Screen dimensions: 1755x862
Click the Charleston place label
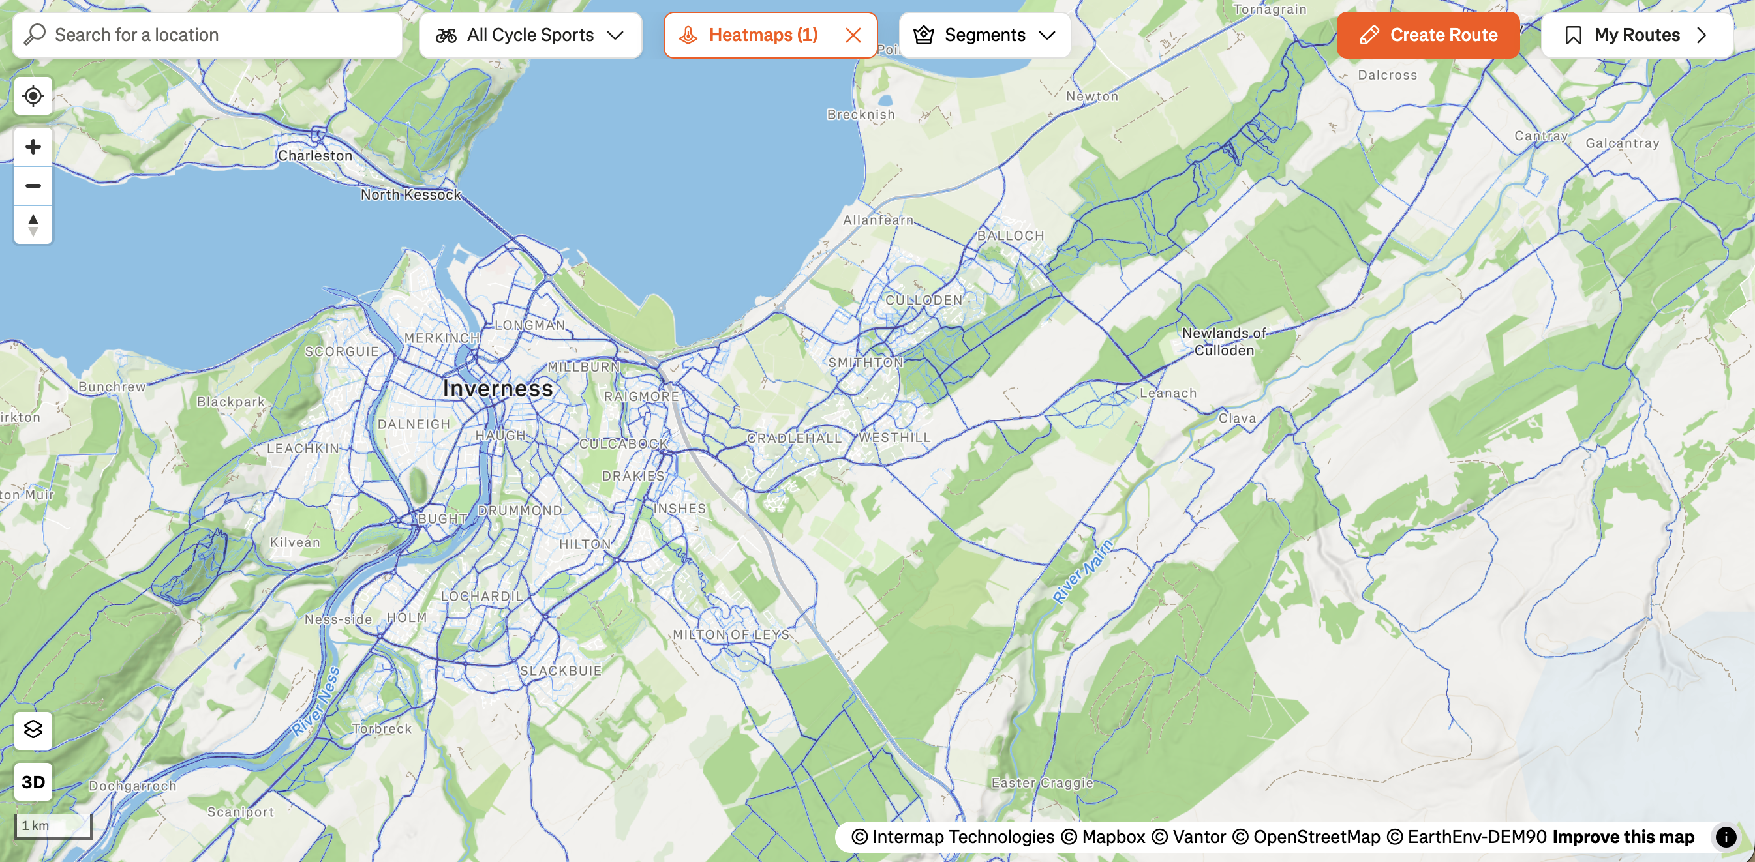click(314, 156)
